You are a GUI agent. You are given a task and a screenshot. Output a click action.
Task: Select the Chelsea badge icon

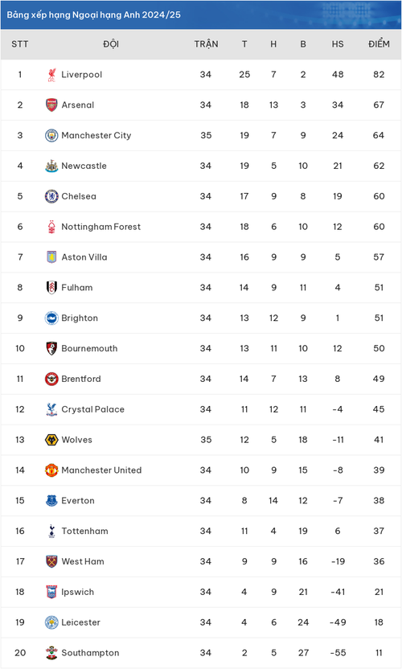click(51, 196)
